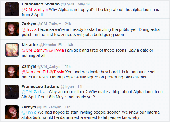This screenshot has width=170, height=122.
Task: Click the Nerador display name
Action: point(30,45)
